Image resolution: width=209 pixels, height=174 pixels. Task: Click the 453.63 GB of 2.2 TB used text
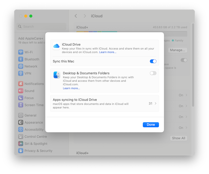point(170,27)
